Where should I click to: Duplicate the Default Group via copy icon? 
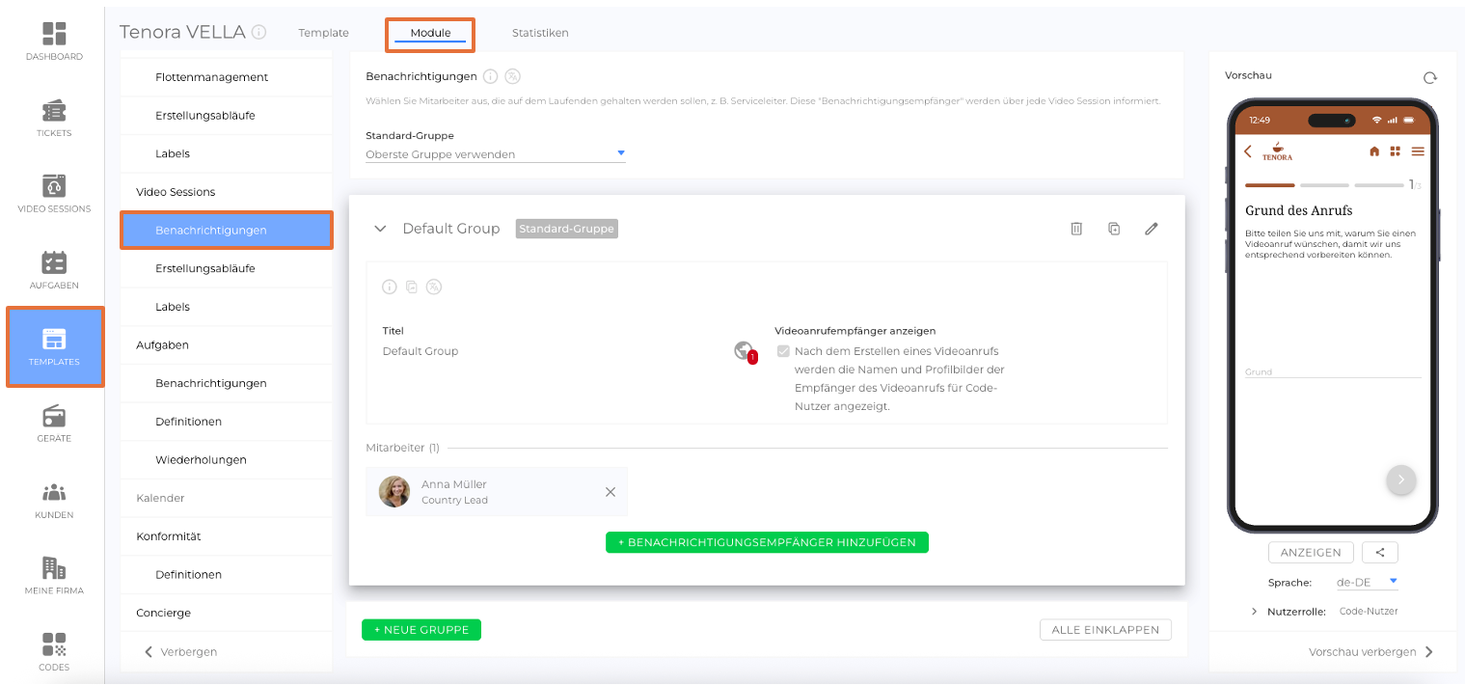(1114, 229)
